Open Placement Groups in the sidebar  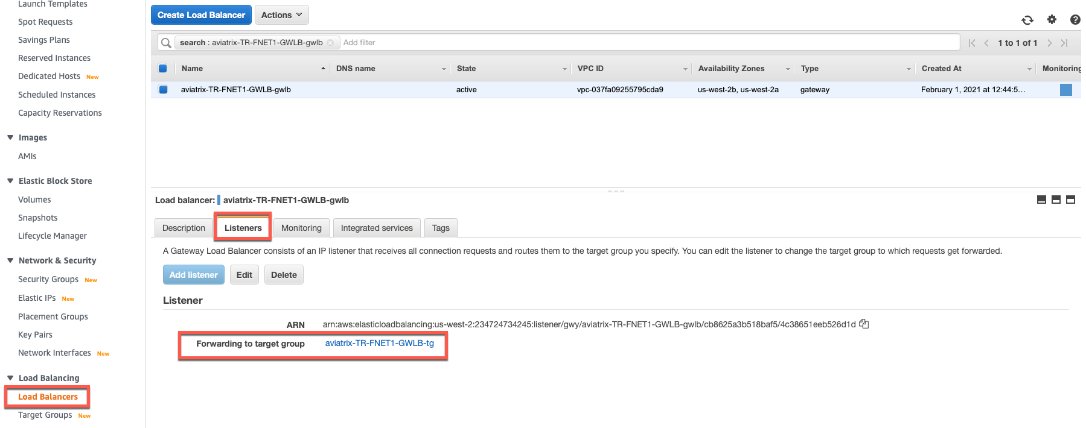(x=53, y=316)
